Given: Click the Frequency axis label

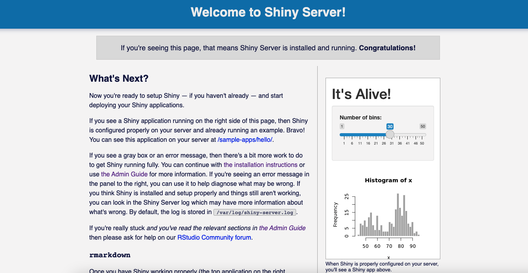Looking at the screenshot, I should click(x=335, y=214).
